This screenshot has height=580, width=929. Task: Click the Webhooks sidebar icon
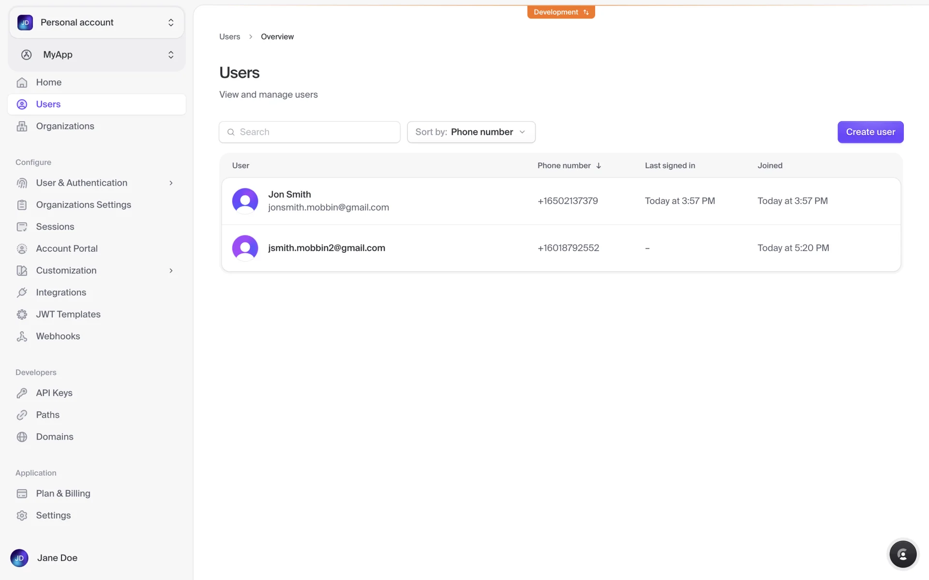(22, 336)
